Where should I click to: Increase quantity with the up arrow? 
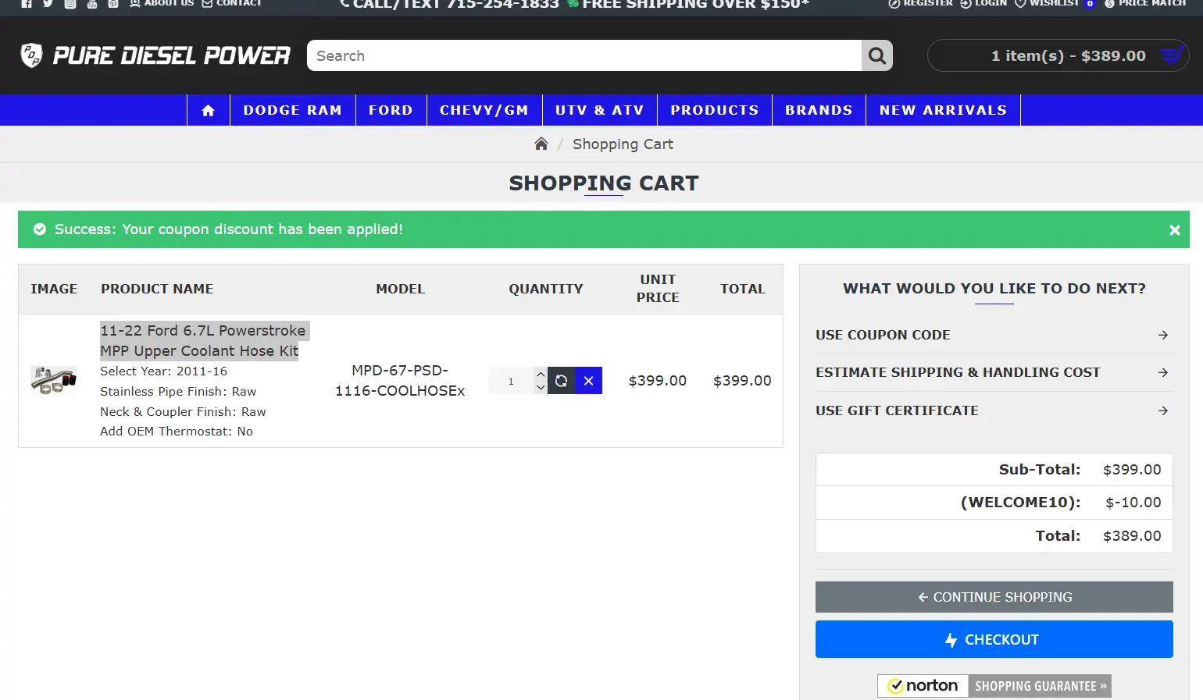(x=541, y=374)
